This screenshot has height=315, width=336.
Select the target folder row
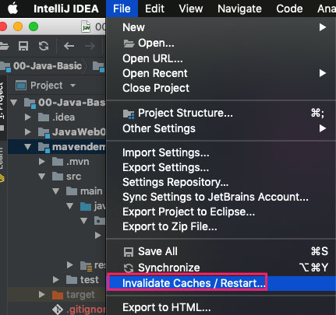(x=57, y=295)
